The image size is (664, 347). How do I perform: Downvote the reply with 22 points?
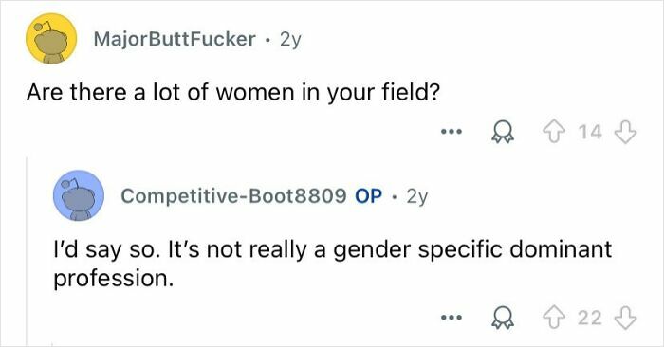click(x=625, y=319)
